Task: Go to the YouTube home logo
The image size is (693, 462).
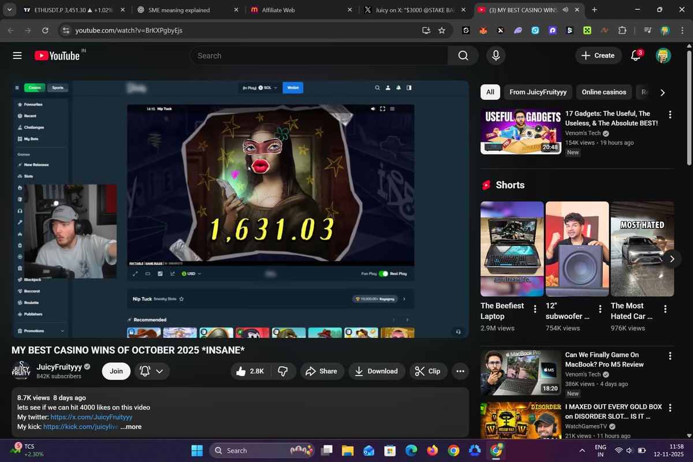Action: [x=57, y=55]
